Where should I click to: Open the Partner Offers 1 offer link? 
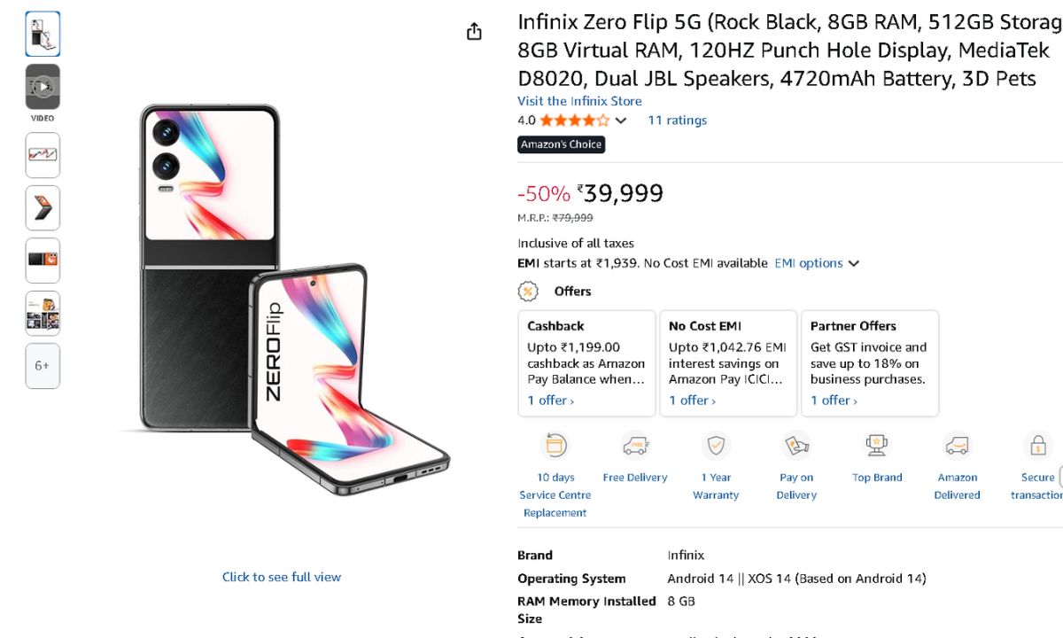coord(834,401)
